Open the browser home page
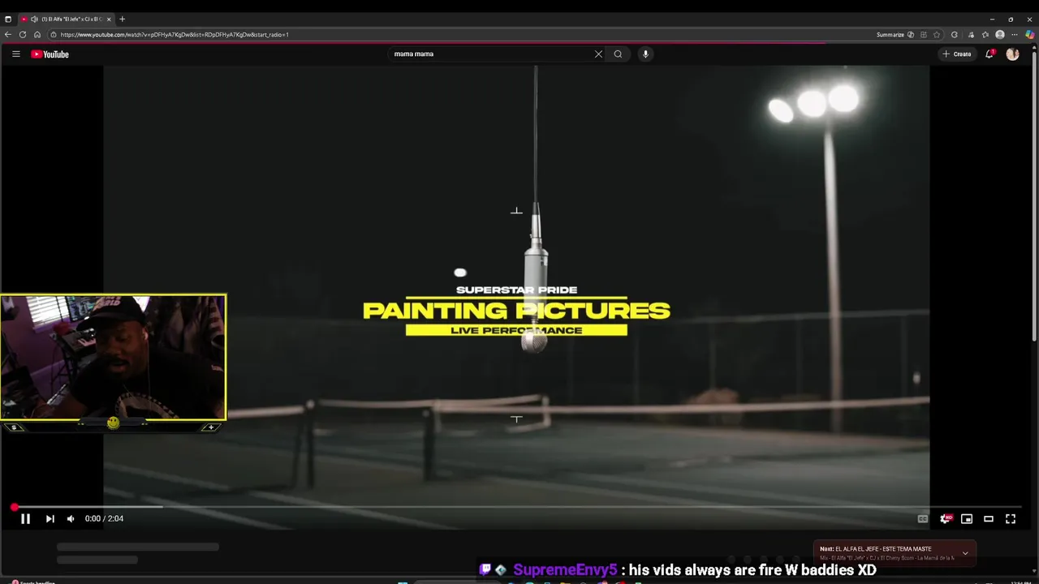Viewport: 1039px width, 584px height. point(37,35)
